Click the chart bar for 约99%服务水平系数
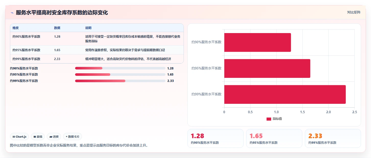The image size is (371, 158). pyautogui.click(x=285, y=94)
